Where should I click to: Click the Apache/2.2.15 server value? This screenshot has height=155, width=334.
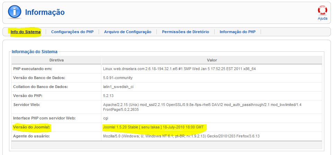point(202,107)
